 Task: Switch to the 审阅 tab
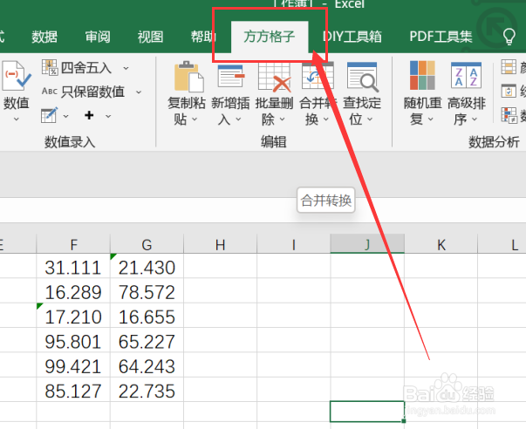(98, 37)
